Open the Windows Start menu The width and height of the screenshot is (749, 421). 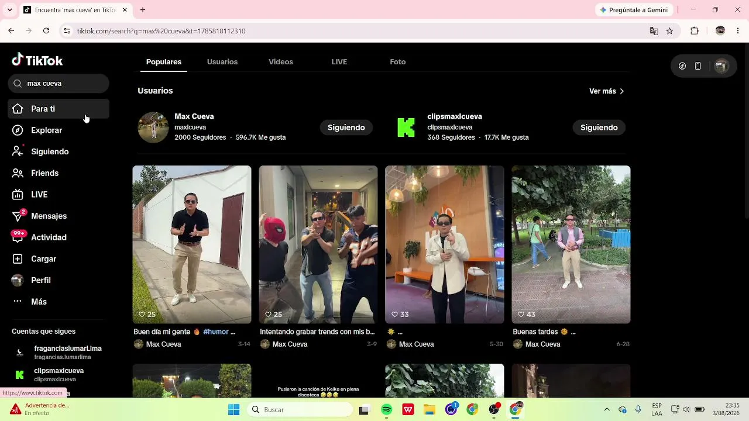[x=233, y=409]
